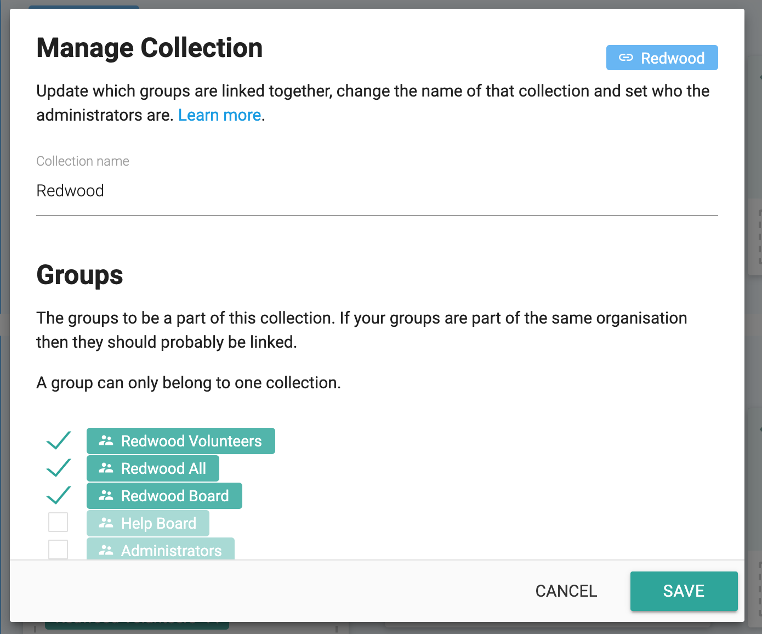The width and height of the screenshot is (762, 634).
Task: Click the people icon on Redwood All
Action: [x=106, y=468]
